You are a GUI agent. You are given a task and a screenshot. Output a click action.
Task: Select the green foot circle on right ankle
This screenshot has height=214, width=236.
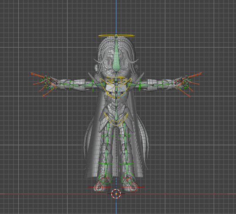tap(127, 178)
